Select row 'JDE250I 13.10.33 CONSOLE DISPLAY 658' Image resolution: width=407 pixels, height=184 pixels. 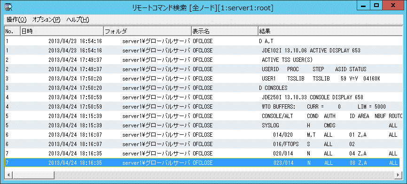coord(202,97)
